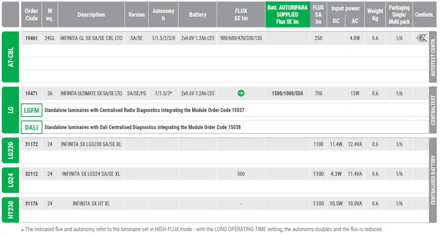The height and width of the screenshot is (237, 442).
Task: Click AC input power 10.8VA
Action: tap(355, 203)
